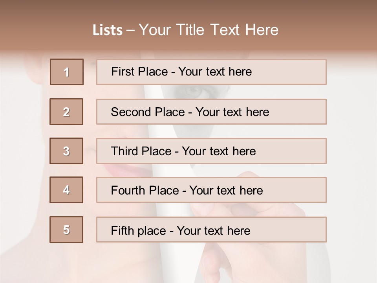
Task: Click the bold word Lists in title
Action: [x=108, y=30]
